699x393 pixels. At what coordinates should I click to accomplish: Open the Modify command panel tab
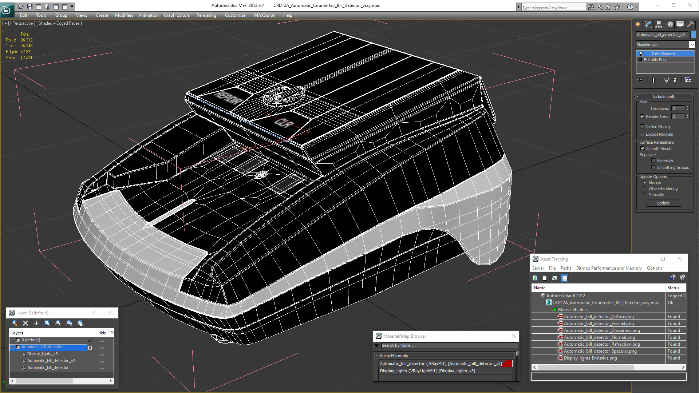point(648,24)
